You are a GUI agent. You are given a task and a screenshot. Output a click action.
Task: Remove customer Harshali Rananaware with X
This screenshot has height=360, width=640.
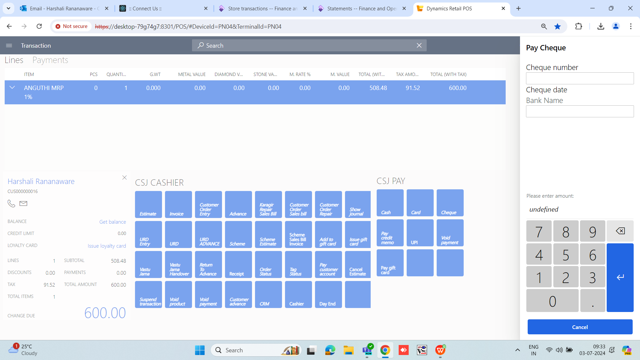pos(124,178)
